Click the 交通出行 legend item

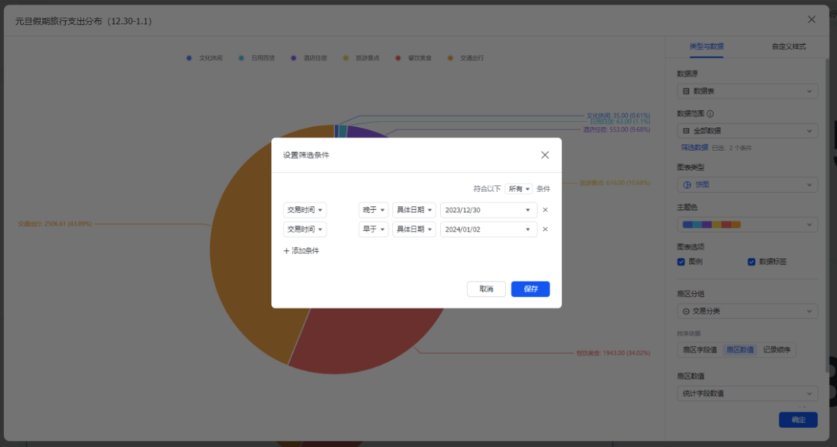[x=466, y=58]
